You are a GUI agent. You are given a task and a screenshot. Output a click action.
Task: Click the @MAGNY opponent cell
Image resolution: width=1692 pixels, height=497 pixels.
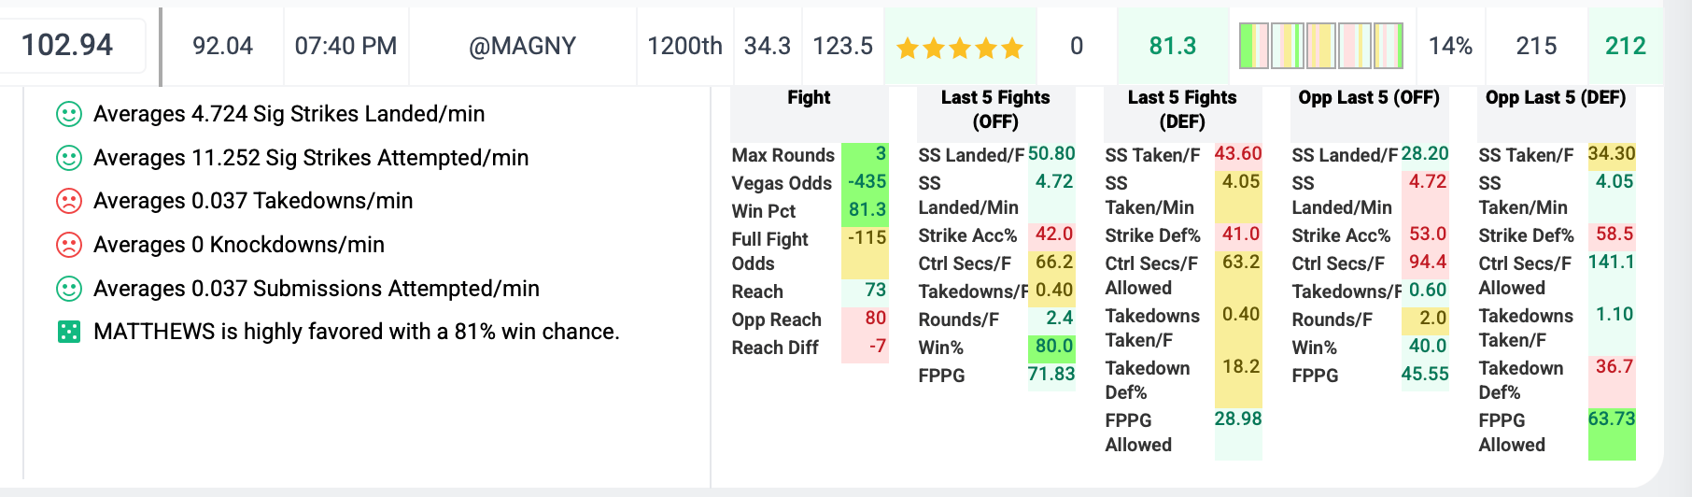522,46
